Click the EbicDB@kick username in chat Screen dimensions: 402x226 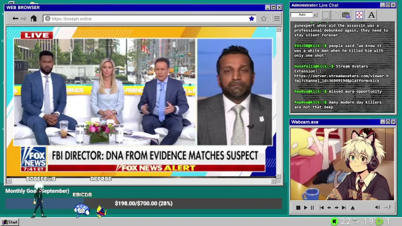click(x=310, y=46)
